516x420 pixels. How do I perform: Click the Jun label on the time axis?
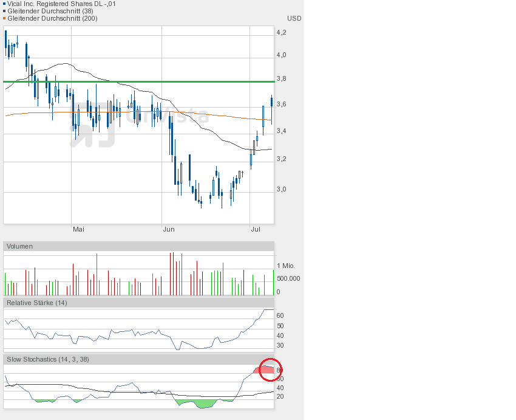(169, 229)
